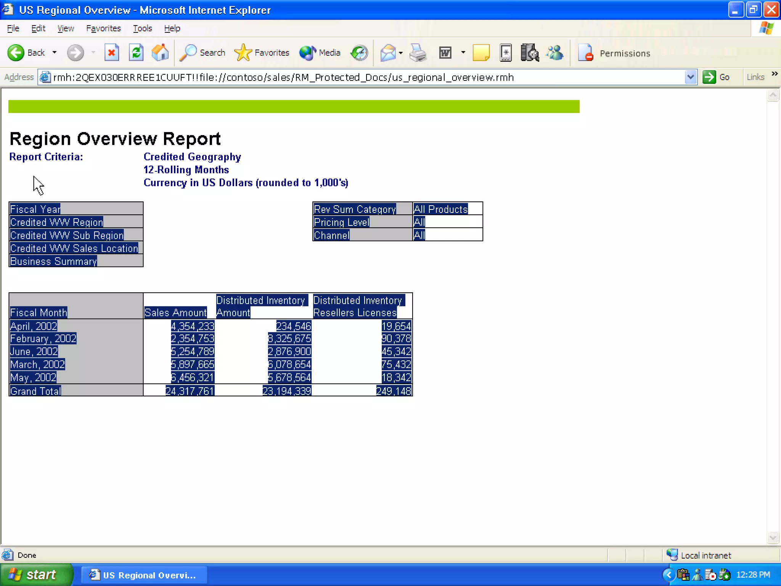Open the Tools menu
781x586 pixels.
142,28
